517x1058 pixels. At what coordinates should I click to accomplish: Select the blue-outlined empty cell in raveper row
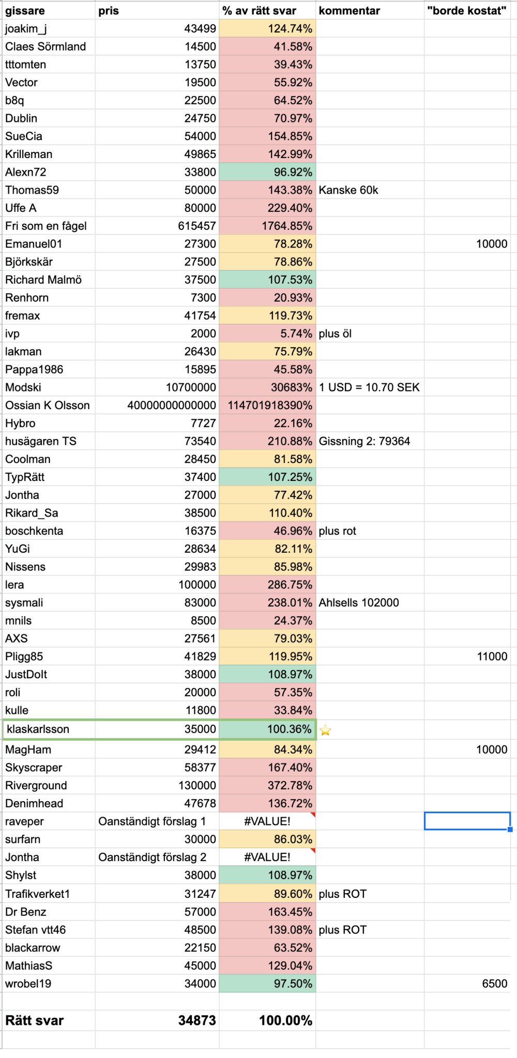pos(467,821)
